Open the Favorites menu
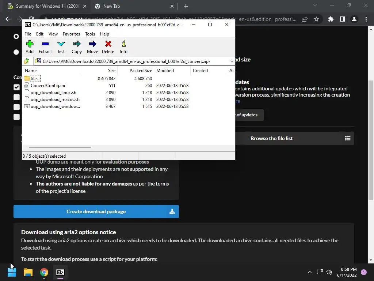This screenshot has height=281, width=374. [71, 34]
